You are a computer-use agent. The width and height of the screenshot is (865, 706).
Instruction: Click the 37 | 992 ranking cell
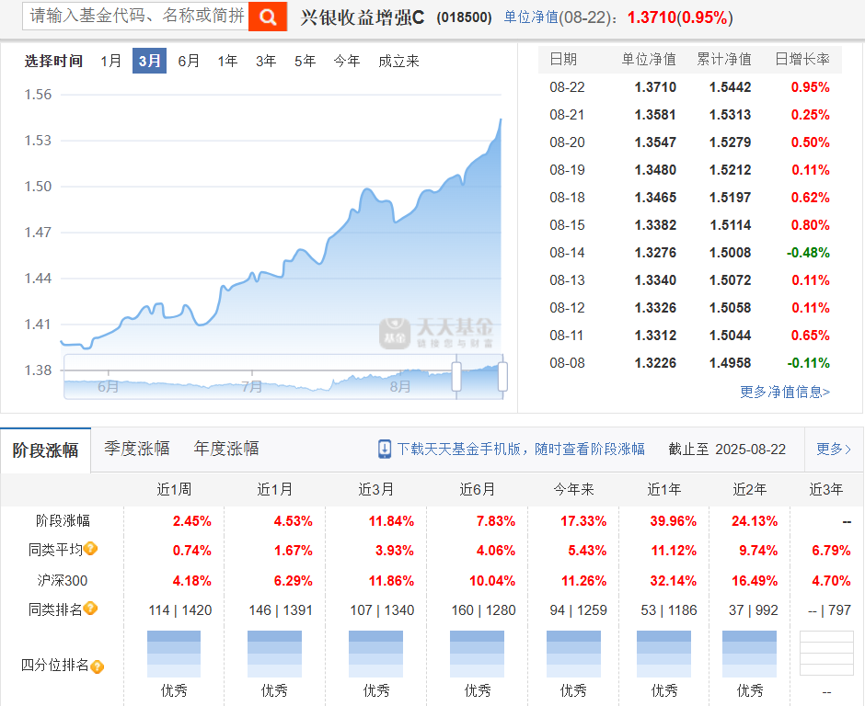754,610
